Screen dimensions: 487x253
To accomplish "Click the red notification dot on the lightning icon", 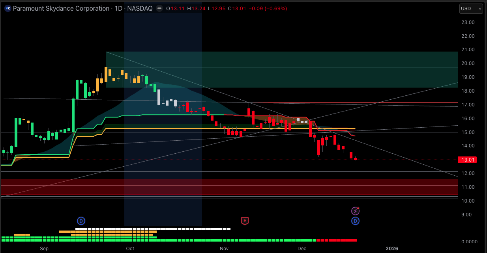I will [x=358, y=208].
